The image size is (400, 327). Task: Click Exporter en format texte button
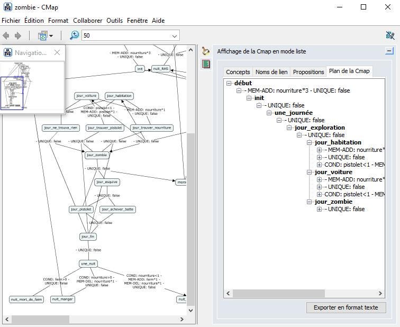click(346, 307)
